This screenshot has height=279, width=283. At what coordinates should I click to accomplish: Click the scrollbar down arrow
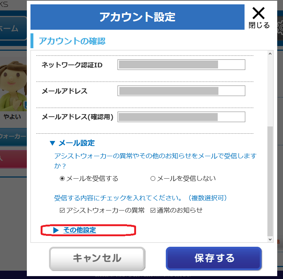click(x=270, y=240)
